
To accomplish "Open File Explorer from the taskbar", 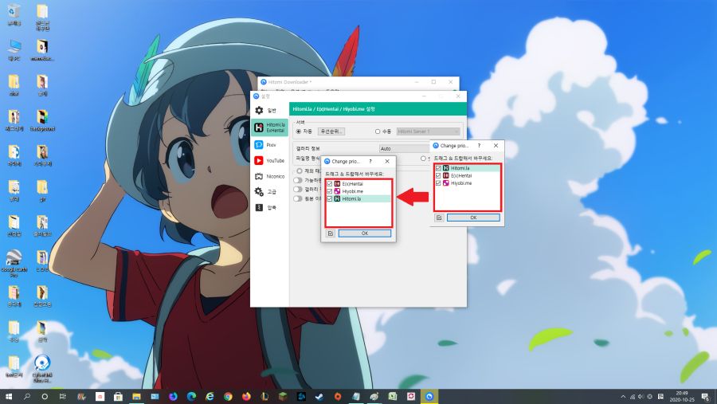I will click(136, 397).
